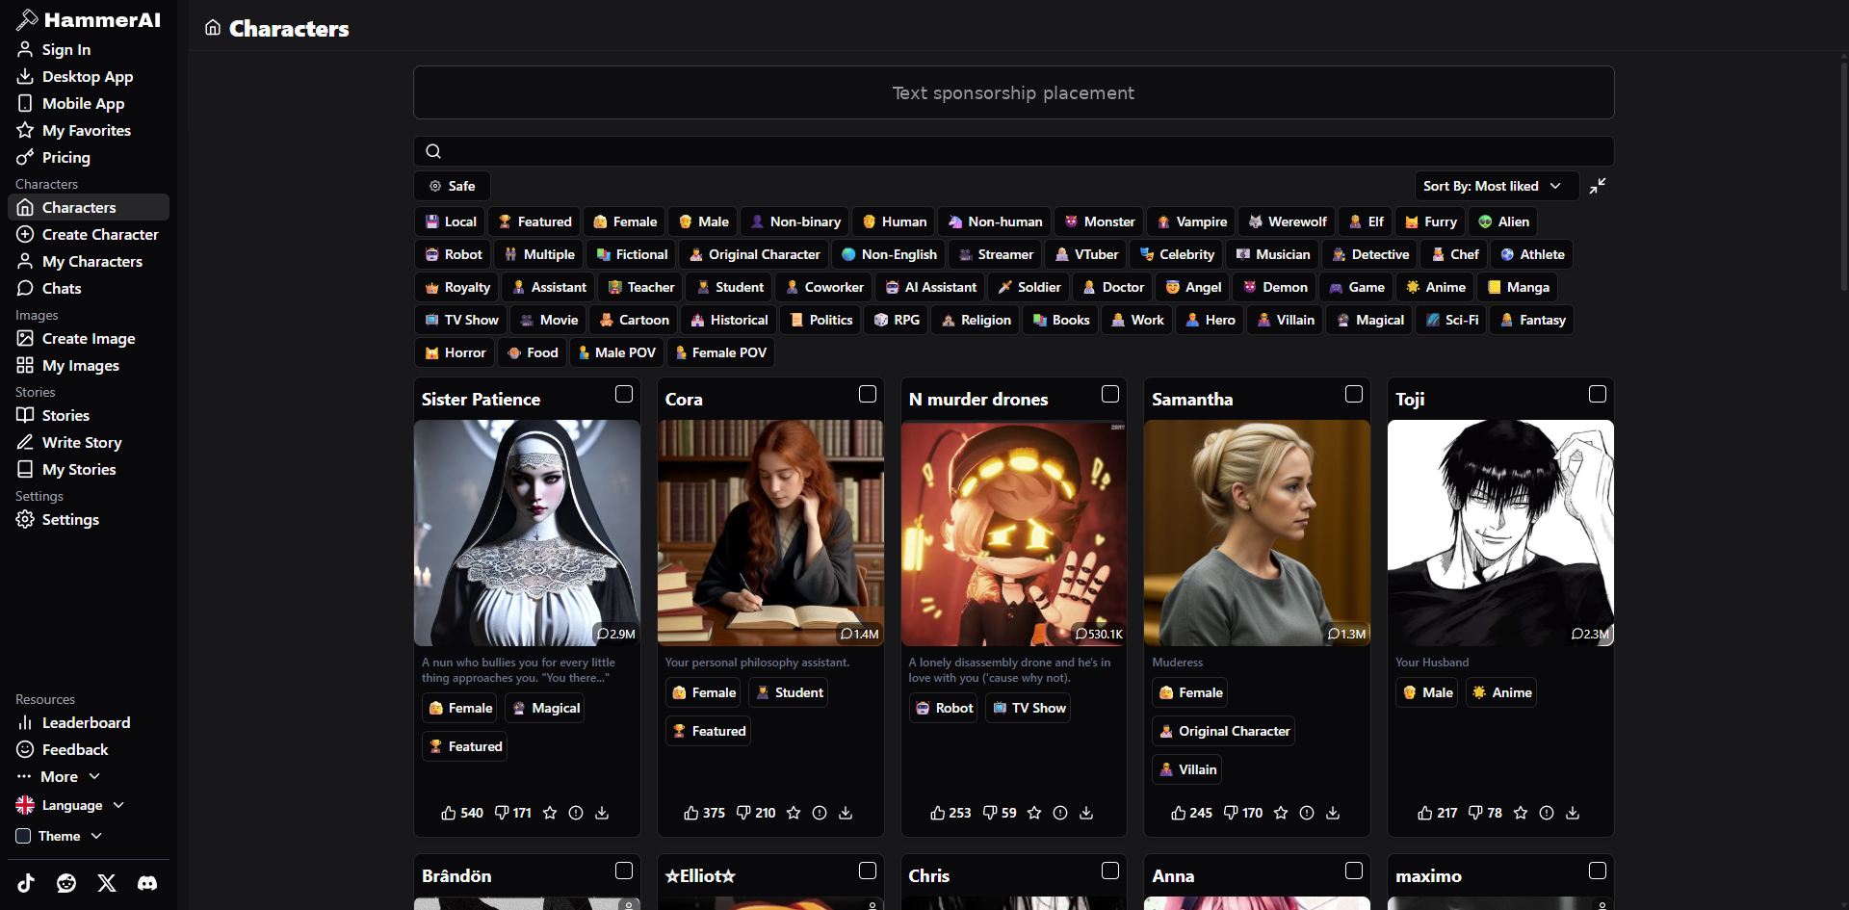Open info icon on Toji card
The image size is (1849, 910).
1547,813
